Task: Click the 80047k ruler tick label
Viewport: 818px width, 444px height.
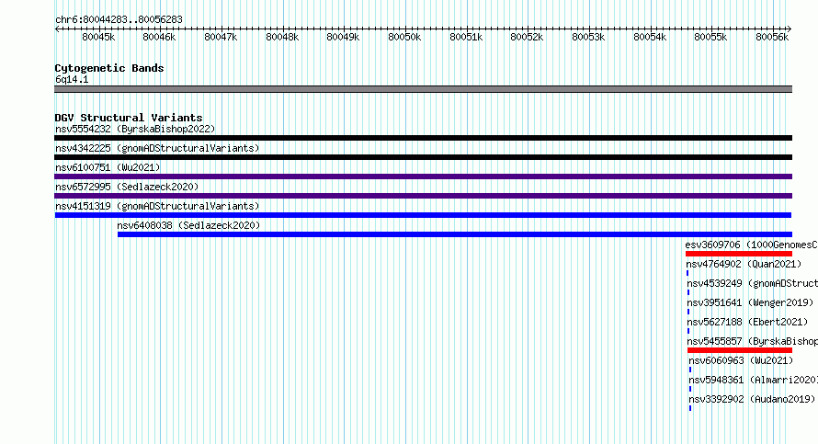Action: point(221,37)
